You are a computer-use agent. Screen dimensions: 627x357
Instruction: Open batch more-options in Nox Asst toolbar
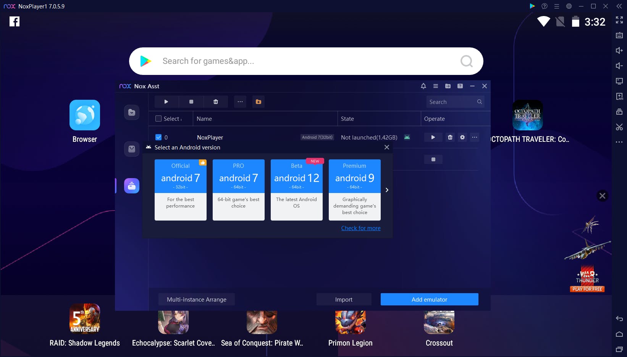(240, 102)
